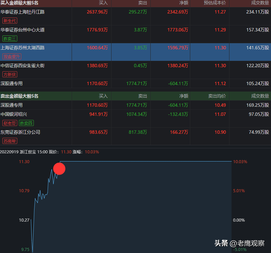Select the volume 234.11万股

coord(257,12)
